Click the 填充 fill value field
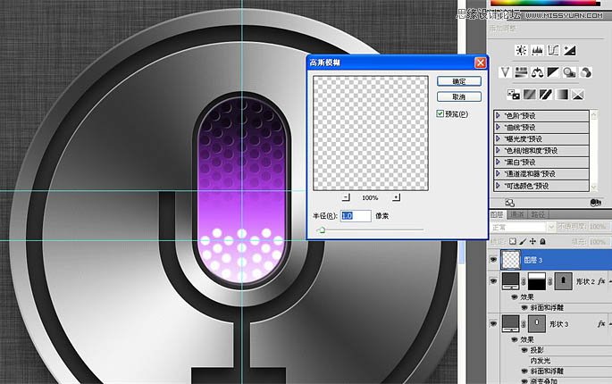 coord(598,242)
